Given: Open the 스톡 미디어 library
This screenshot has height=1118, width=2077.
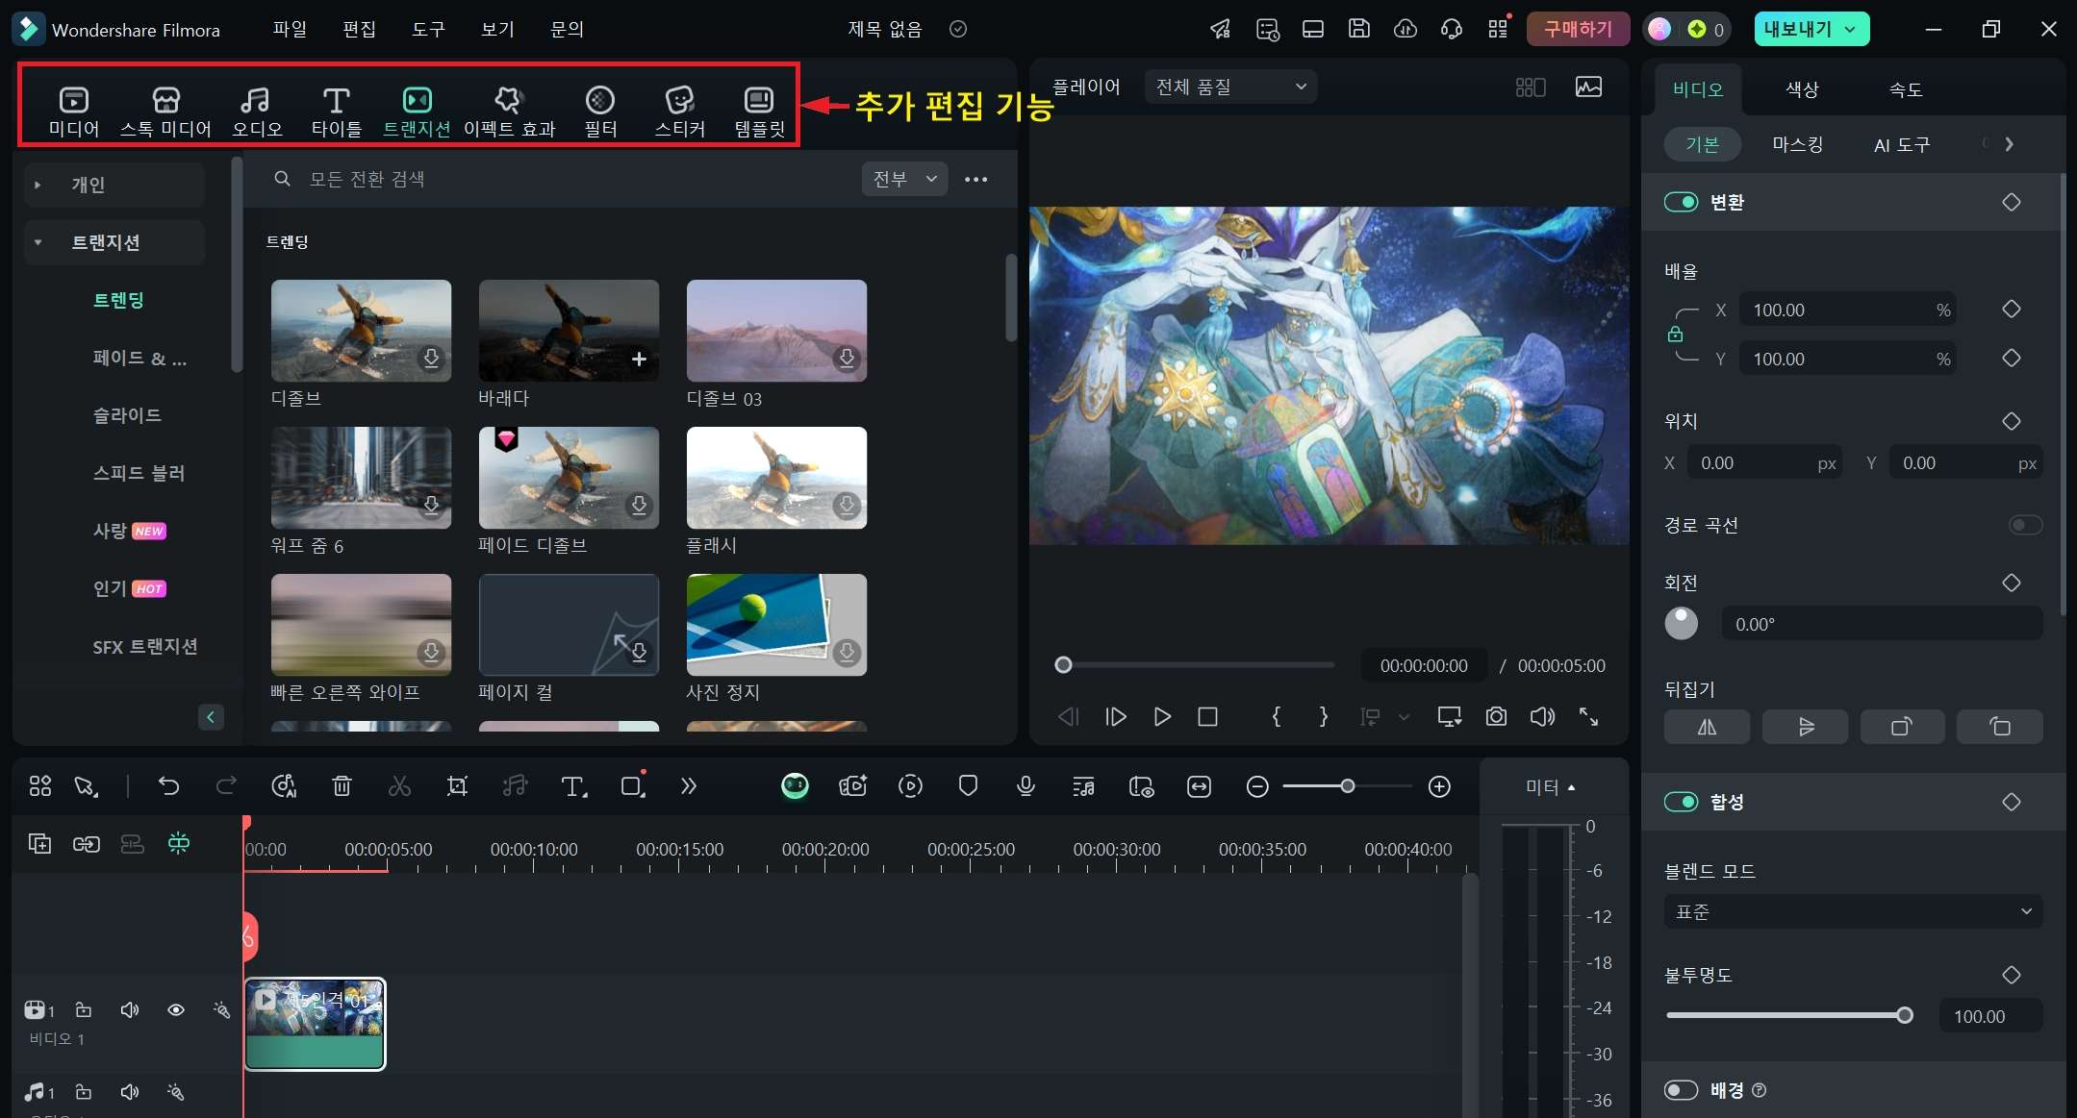Looking at the screenshot, I should (x=165, y=111).
